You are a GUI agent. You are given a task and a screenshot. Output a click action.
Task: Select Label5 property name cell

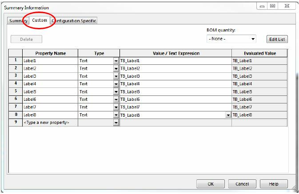tap(50, 91)
